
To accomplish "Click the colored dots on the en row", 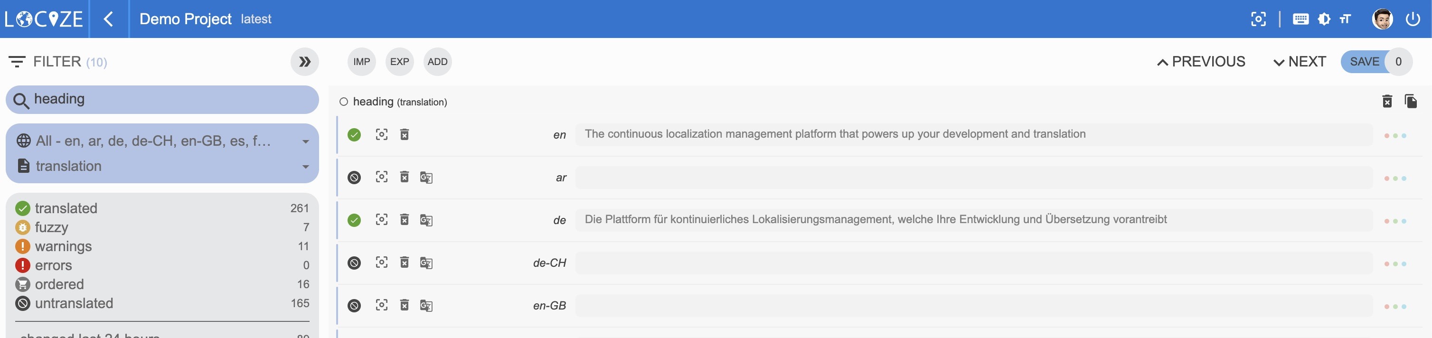I will 1395,136.
